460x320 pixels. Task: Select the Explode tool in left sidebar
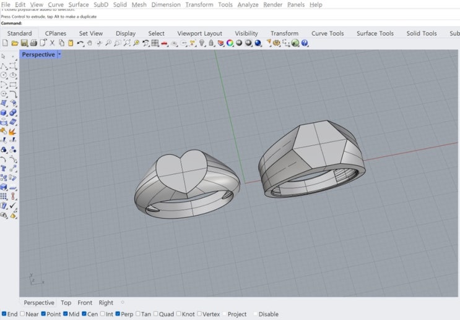(12, 132)
